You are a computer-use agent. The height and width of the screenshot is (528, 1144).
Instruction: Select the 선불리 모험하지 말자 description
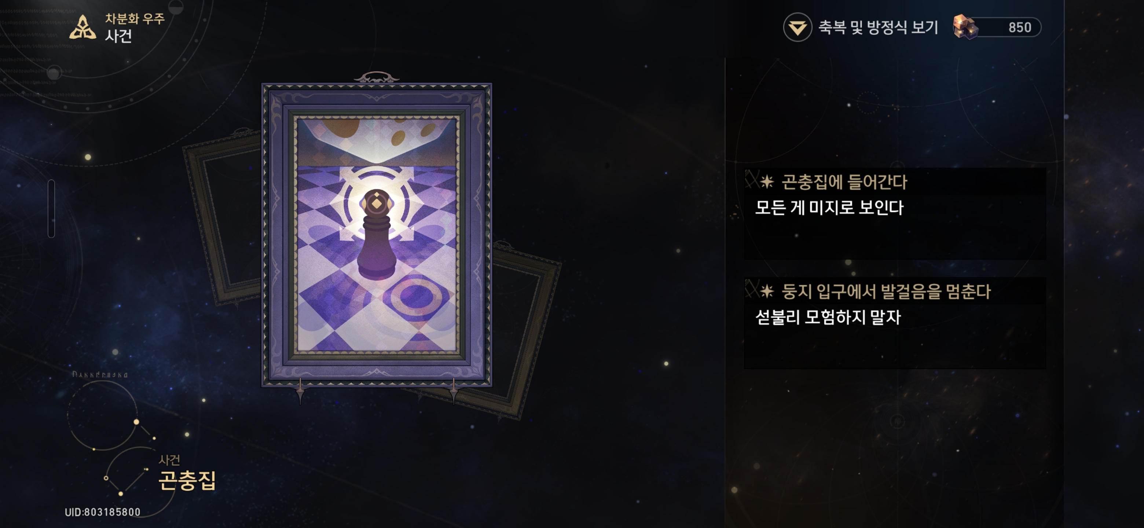tap(828, 317)
